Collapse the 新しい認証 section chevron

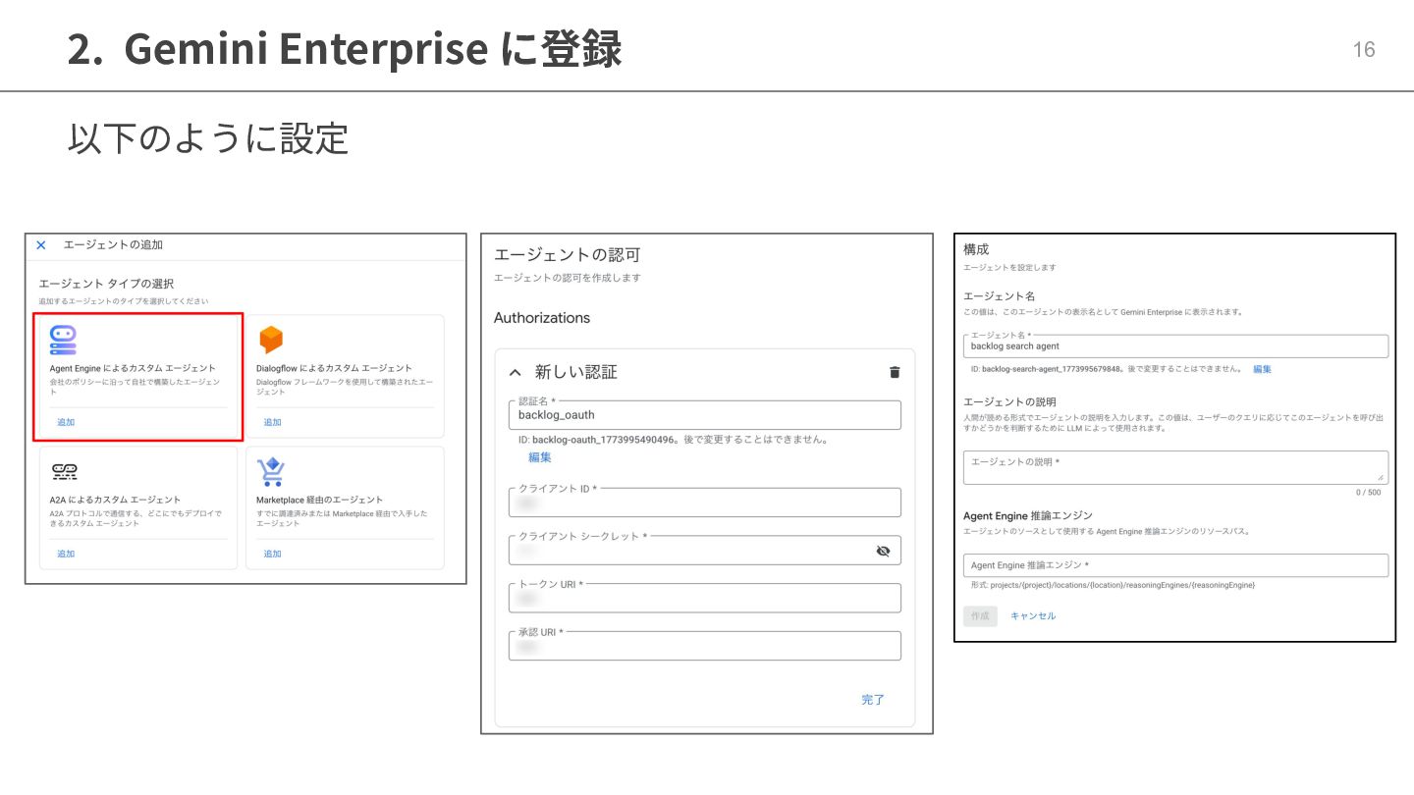(515, 373)
